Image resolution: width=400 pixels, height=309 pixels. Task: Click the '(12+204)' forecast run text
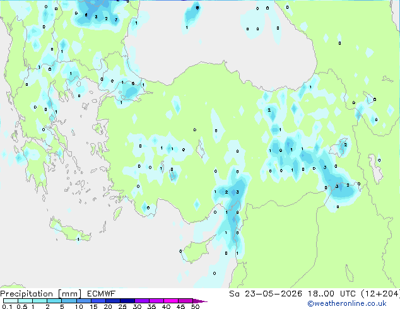[380, 293]
